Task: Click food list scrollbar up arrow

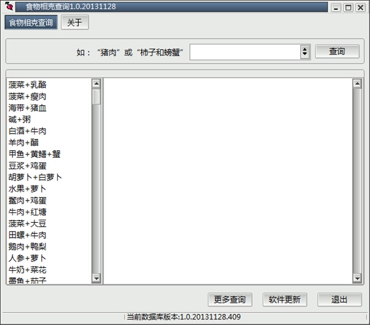Action: (x=96, y=83)
